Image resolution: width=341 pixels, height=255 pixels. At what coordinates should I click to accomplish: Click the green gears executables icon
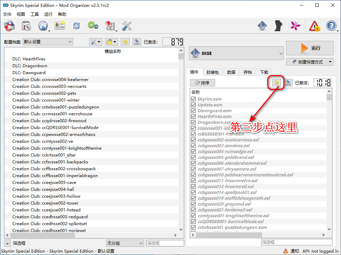[x=93, y=26]
